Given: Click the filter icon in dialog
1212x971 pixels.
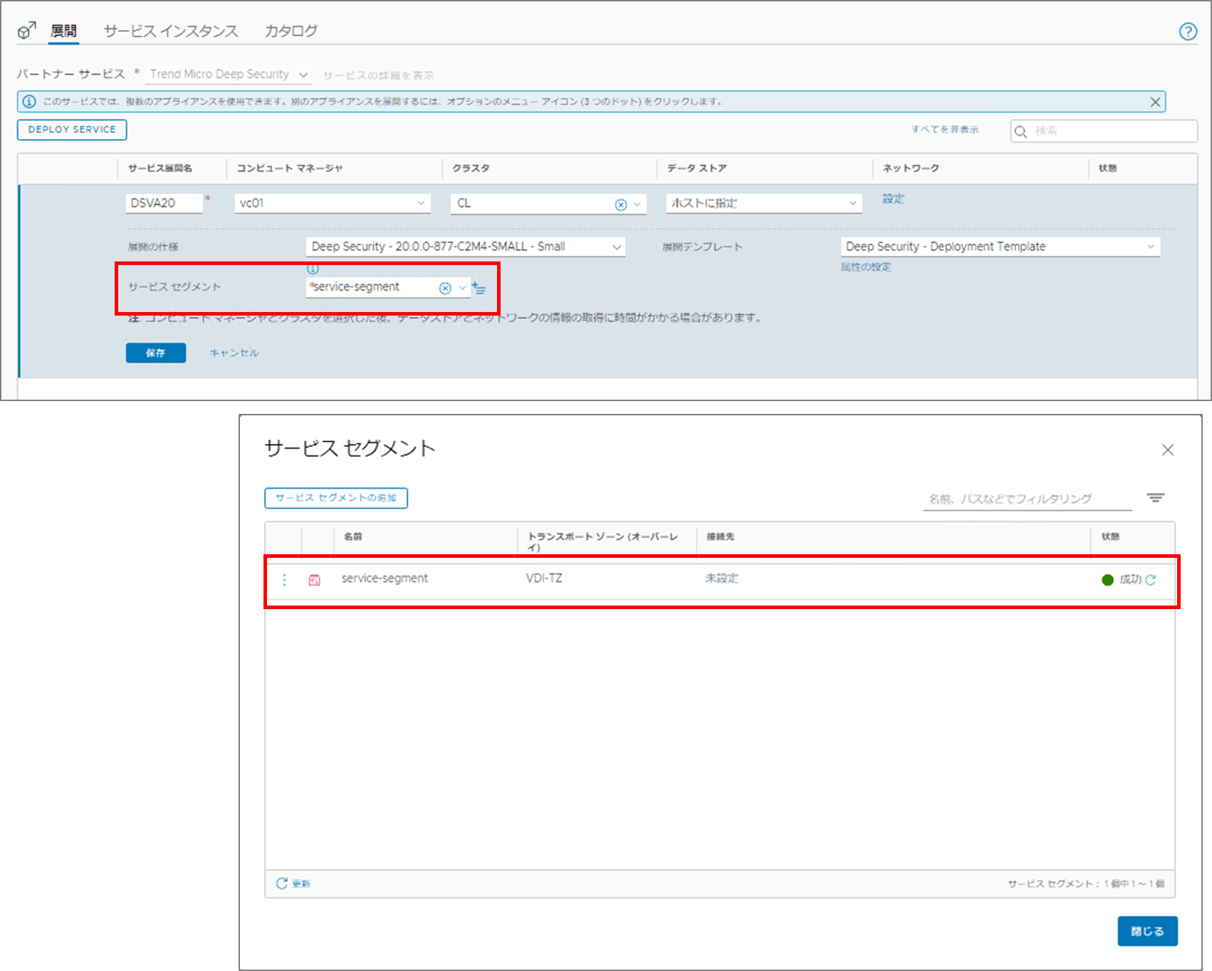Looking at the screenshot, I should (1155, 498).
